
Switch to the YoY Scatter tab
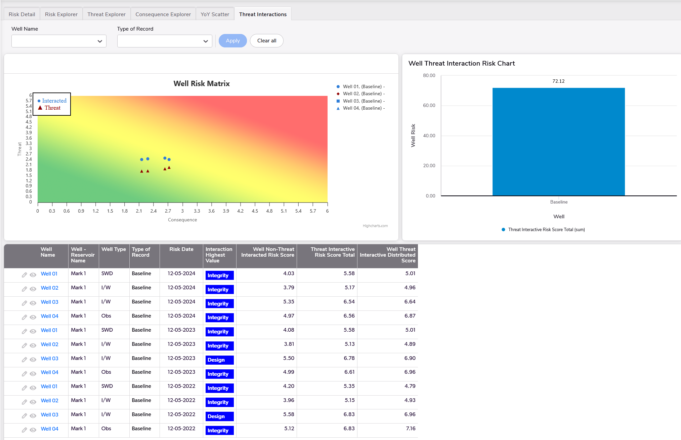[215, 14]
